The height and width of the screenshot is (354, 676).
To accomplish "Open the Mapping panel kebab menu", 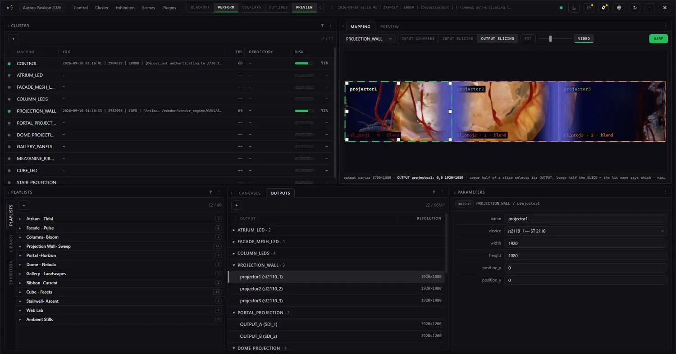I will coord(665,26).
